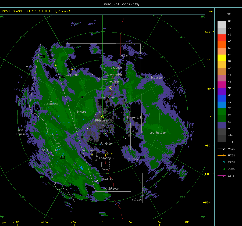Select the slate purple 0-10 dBZ swatch

click(222, 125)
